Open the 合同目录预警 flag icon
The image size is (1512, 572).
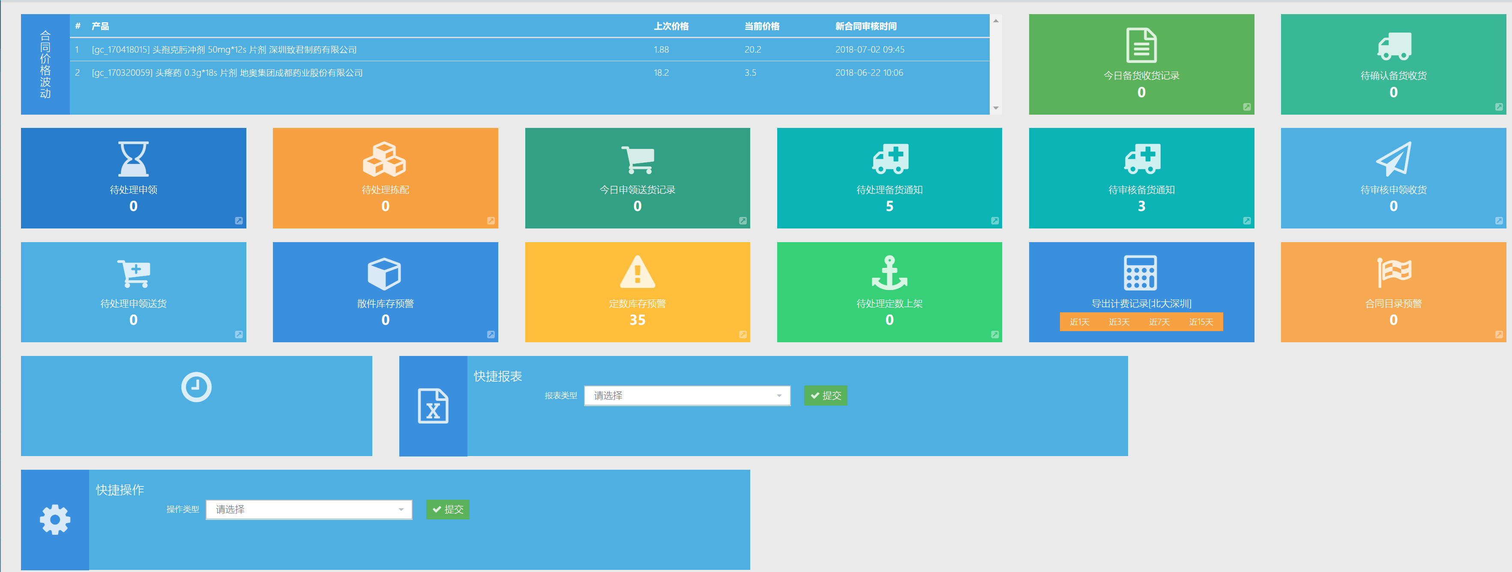[1394, 273]
